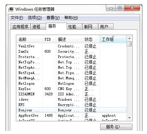Sort by the 工作组 column header
Image resolution: width=147 pixels, height=134 pixels.
[x=113, y=39]
